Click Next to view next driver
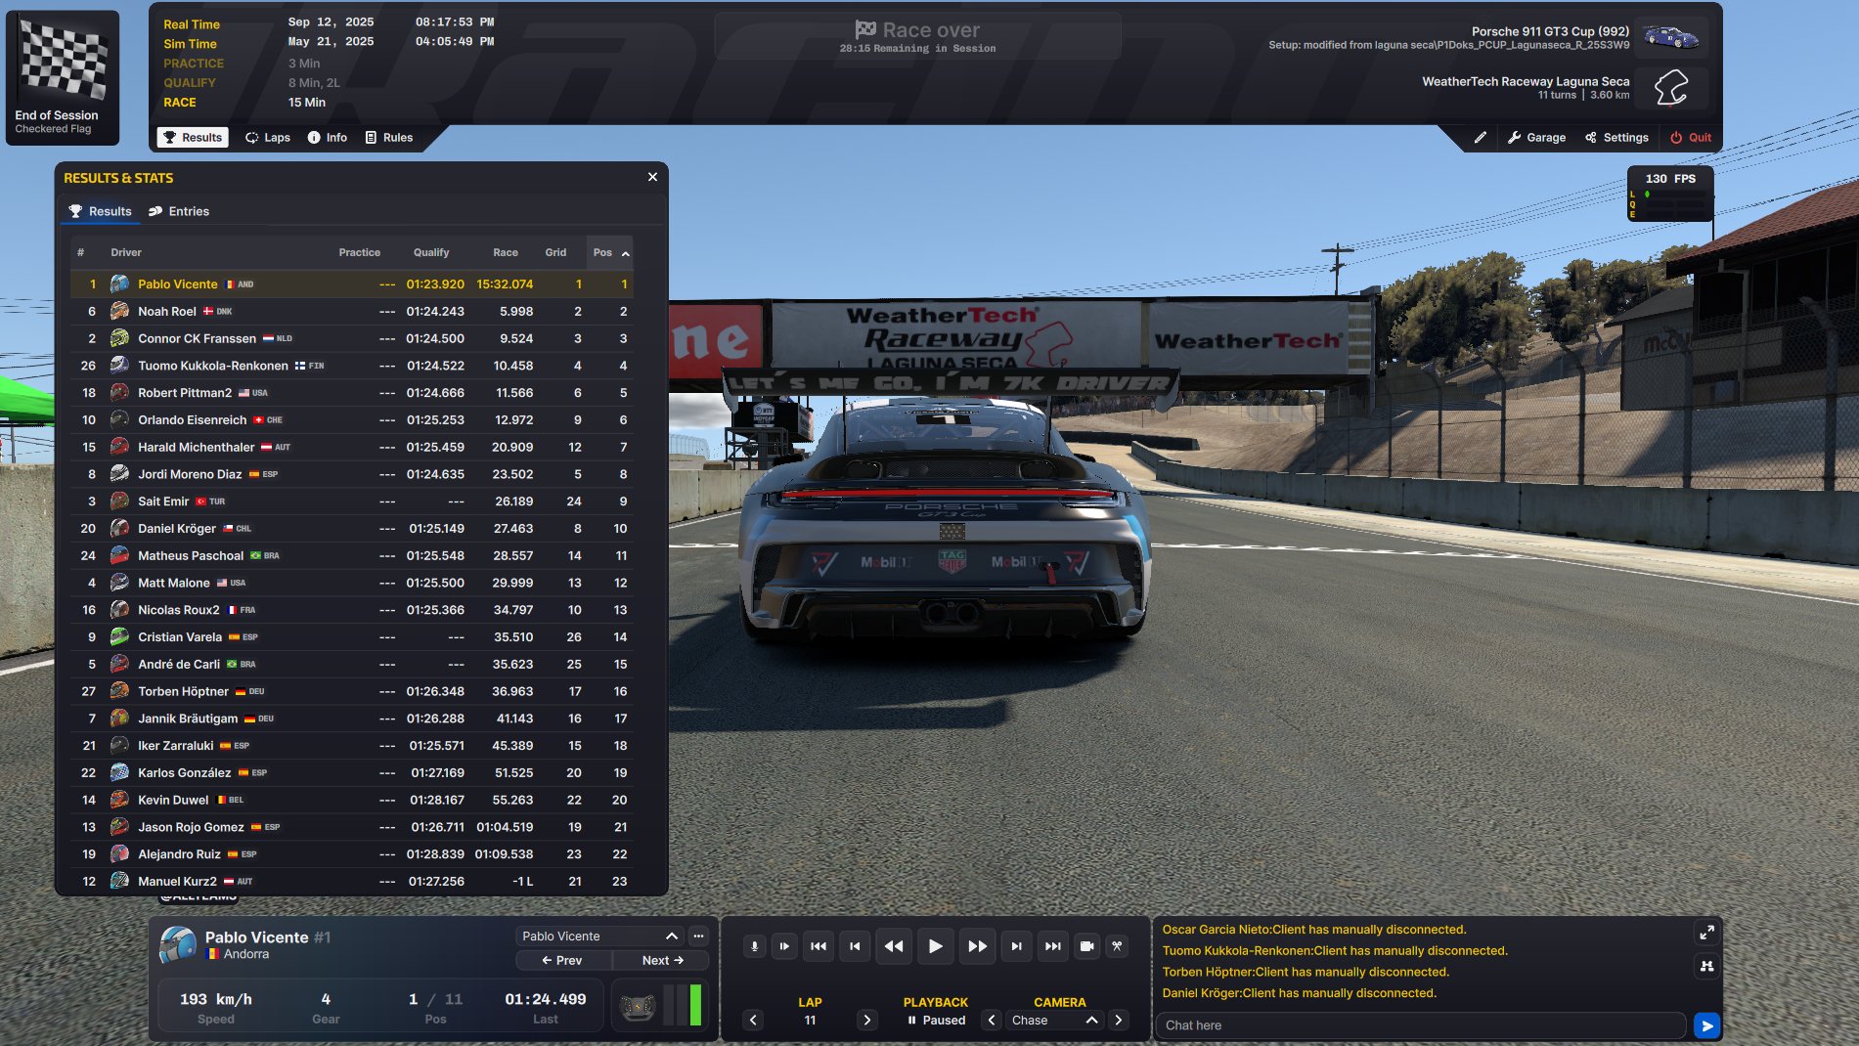1859x1046 pixels. [662, 961]
